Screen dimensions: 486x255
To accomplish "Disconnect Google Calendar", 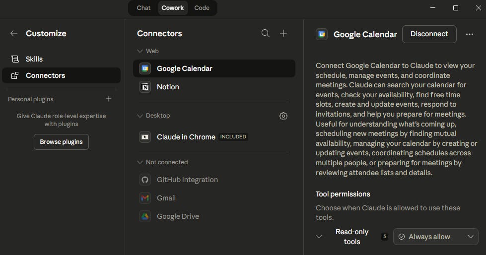I will tap(429, 34).
